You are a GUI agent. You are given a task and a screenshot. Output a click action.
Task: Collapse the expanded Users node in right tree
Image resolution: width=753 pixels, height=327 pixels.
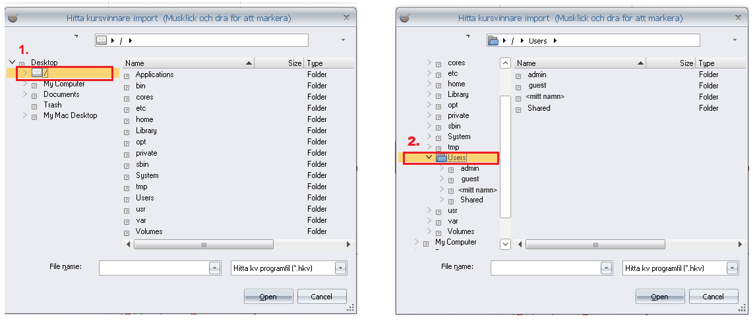(x=429, y=158)
